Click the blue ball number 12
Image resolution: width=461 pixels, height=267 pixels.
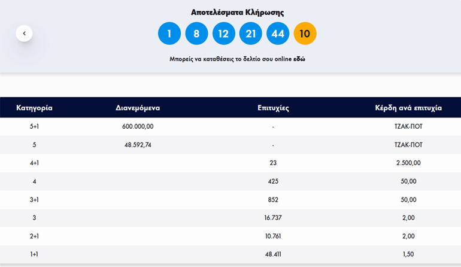point(223,34)
